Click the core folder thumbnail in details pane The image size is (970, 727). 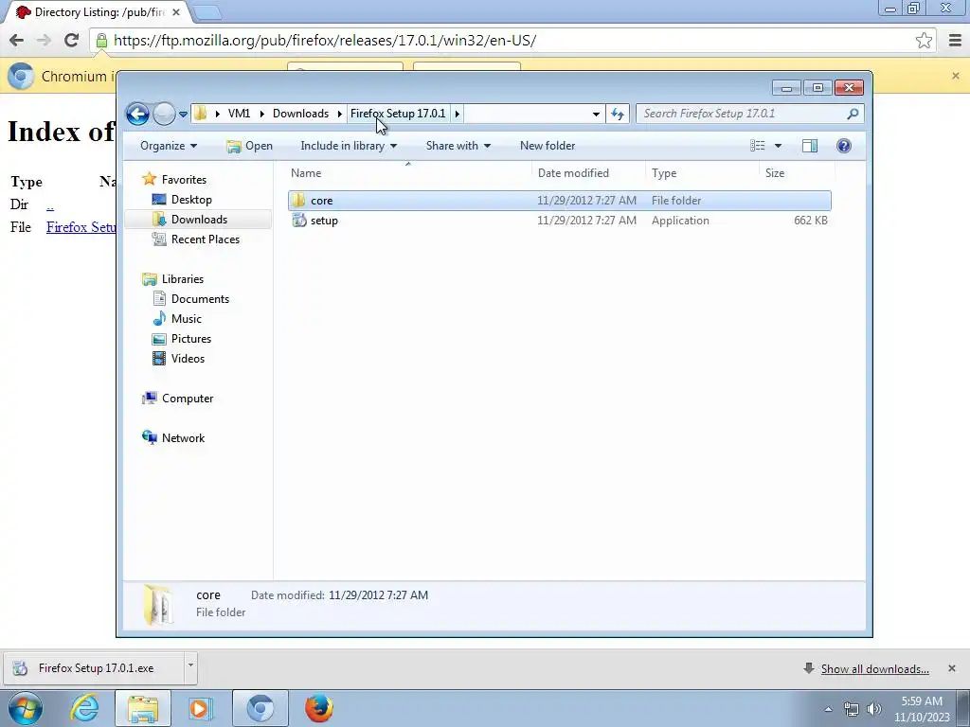158,605
